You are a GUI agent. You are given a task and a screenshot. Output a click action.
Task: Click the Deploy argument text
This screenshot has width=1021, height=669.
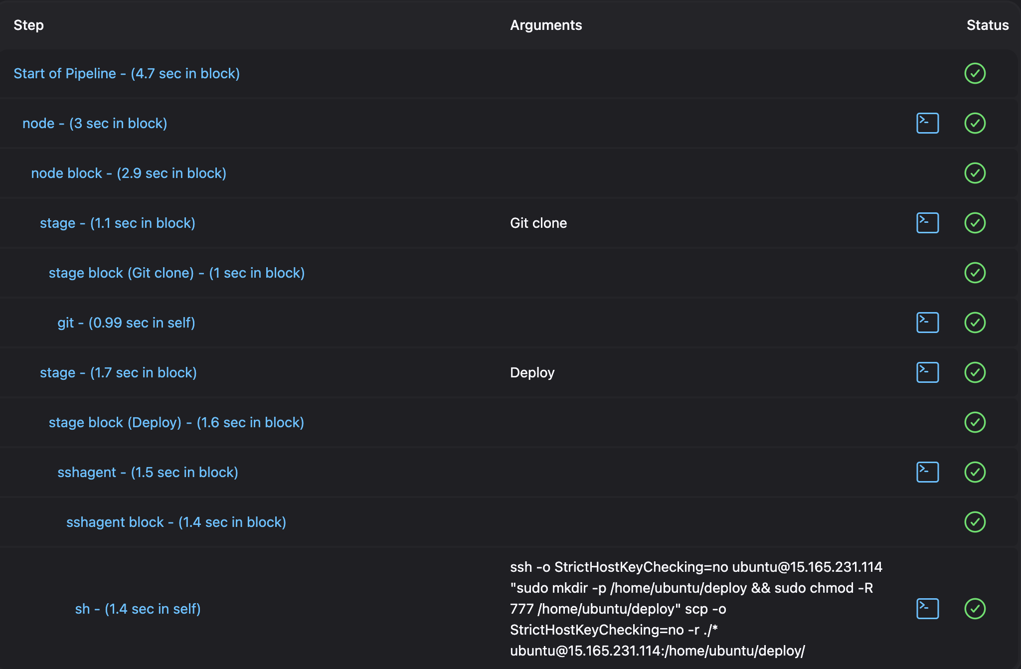(x=532, y=372)
